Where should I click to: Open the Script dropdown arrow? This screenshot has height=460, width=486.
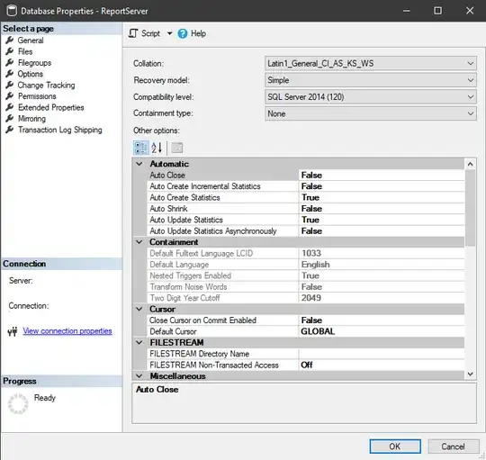(169, 33)
